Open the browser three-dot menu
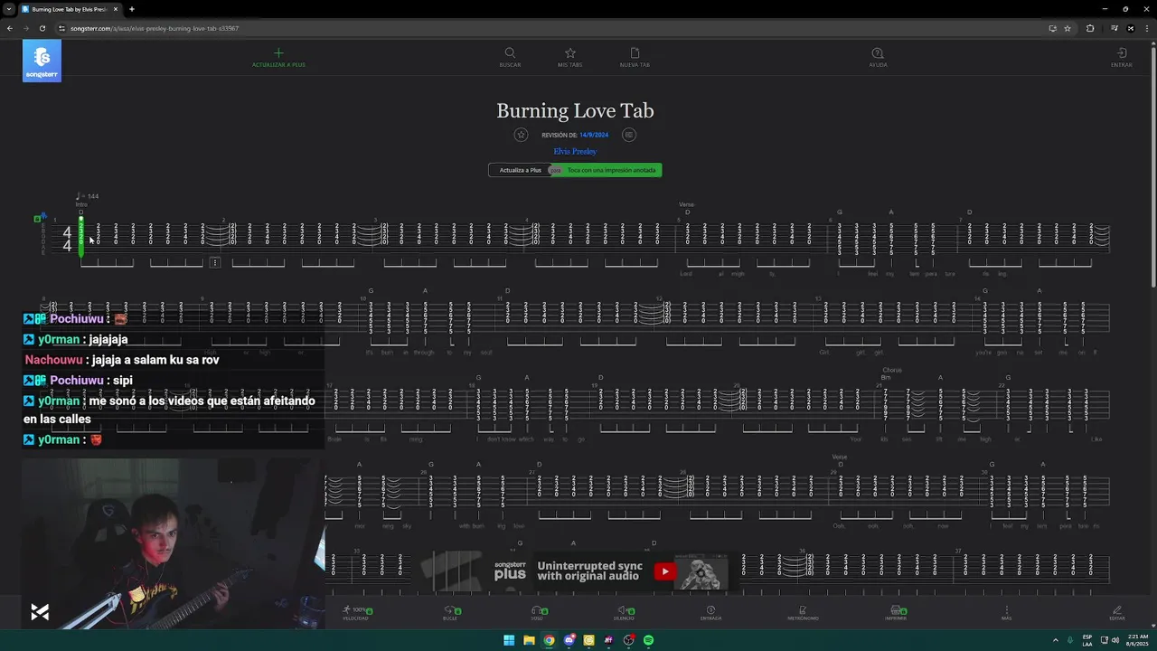 tap(1147, 28)
